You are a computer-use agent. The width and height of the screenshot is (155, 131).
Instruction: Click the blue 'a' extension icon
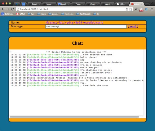(x=146, y=9)
